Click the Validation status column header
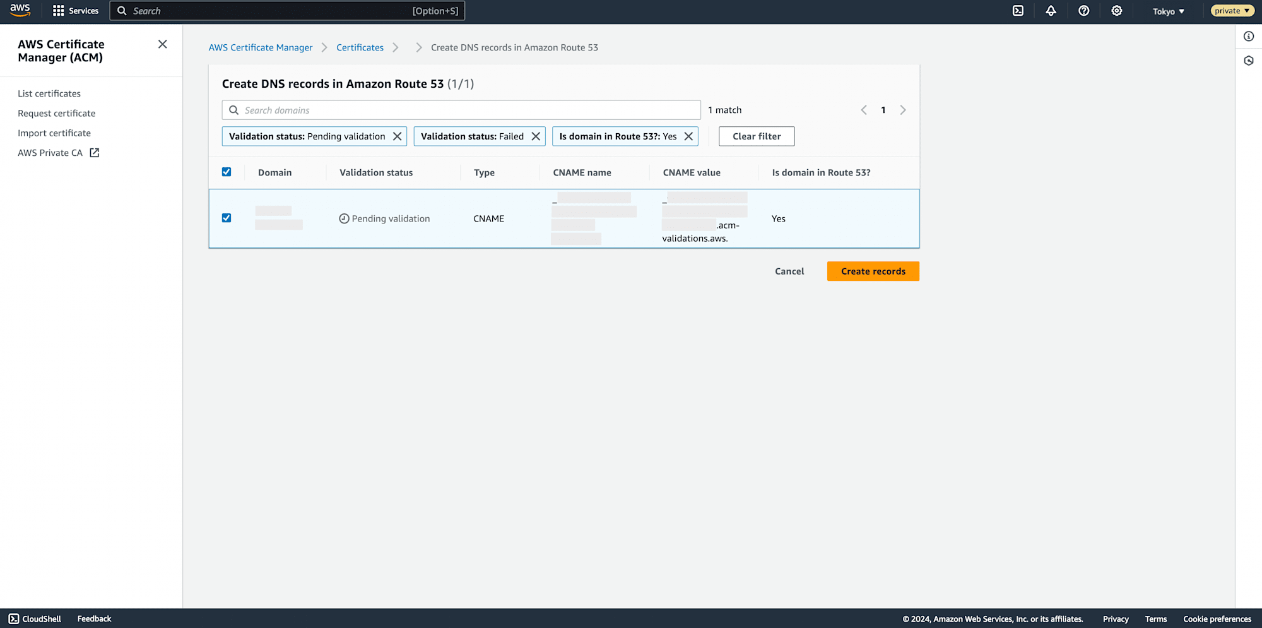This screenshot has width=1262, height=628. click(x=376, y=172)
